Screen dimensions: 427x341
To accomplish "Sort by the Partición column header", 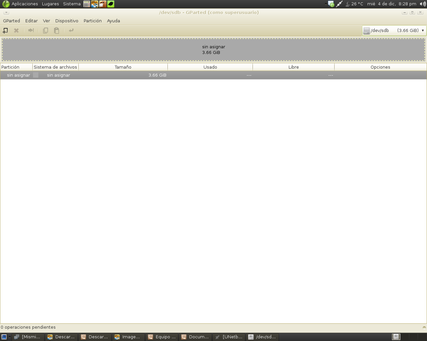I will point(16,67).
